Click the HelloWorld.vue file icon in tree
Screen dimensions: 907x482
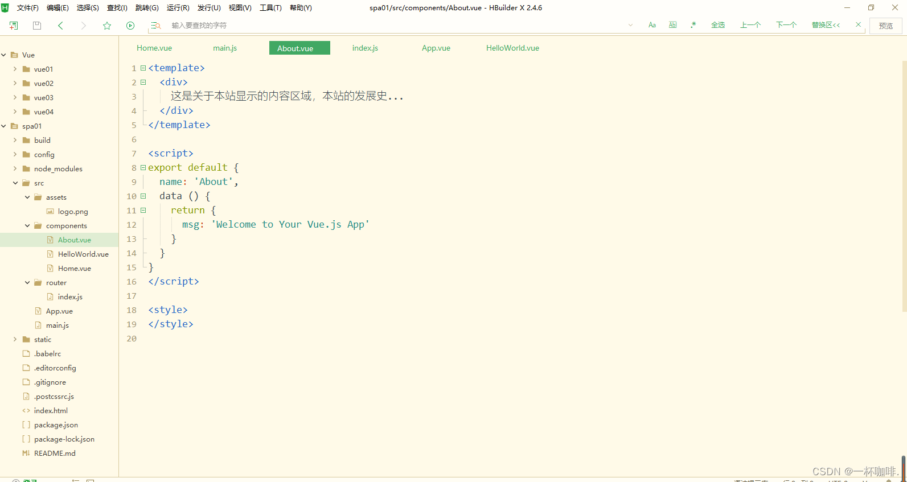50,254
